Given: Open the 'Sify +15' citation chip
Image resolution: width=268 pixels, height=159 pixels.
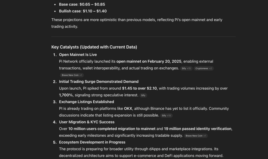Looking at the screenshot, I should [186, 68].
